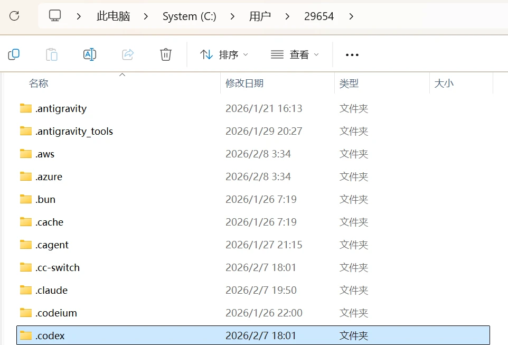Select the .claude folder

[x=51, y=290]
